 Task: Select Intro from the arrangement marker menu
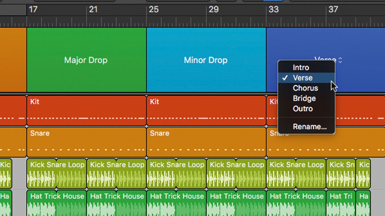tap(301, 68)
